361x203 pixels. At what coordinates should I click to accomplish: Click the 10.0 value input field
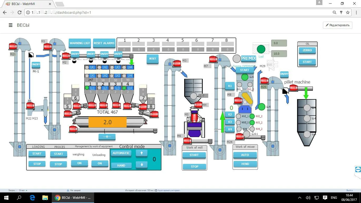(279, 54)
